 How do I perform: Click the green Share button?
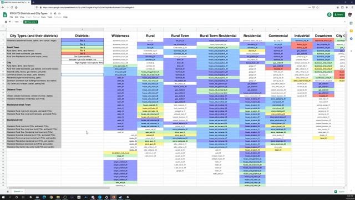339,15
